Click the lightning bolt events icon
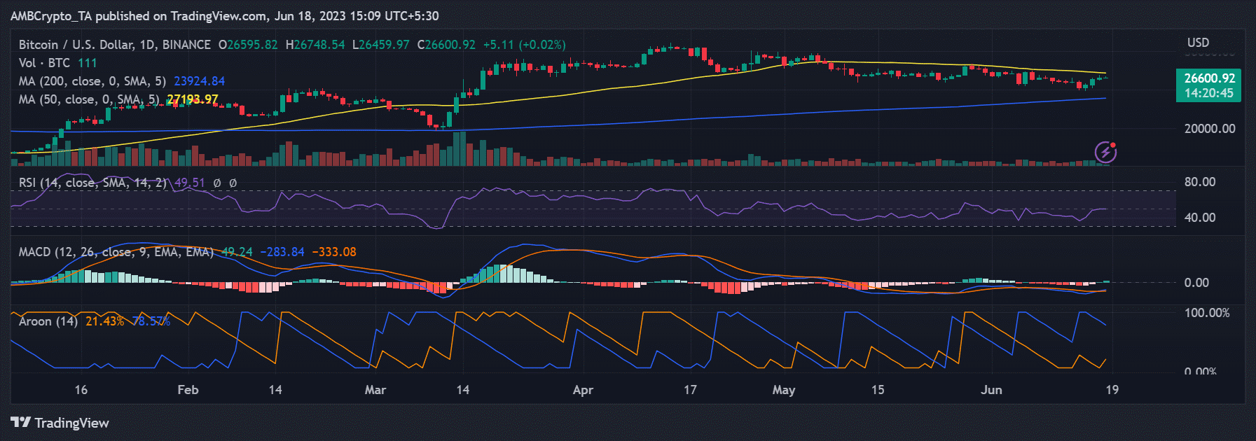 [1105, 151]
